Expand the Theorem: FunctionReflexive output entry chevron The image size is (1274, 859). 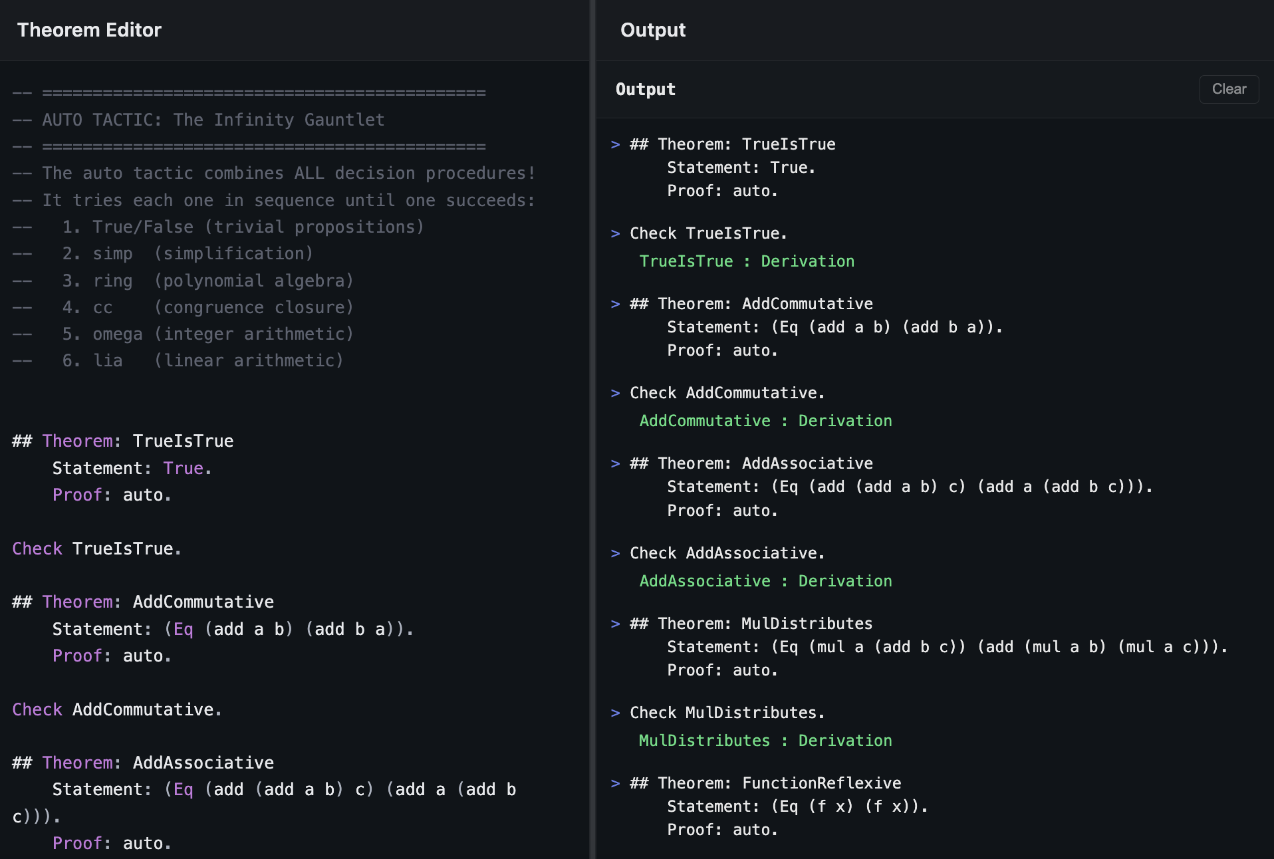[615, 783]
